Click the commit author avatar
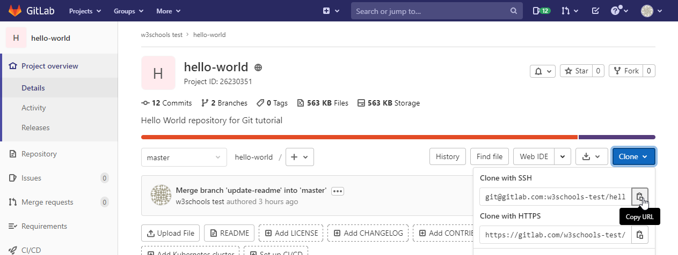This screenshot has width=678, height=255. pos(161,196)
